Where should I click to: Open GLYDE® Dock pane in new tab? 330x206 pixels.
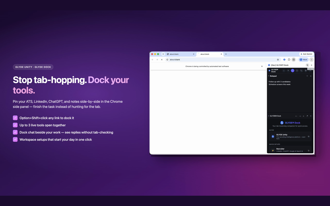(x=307, y=116)
